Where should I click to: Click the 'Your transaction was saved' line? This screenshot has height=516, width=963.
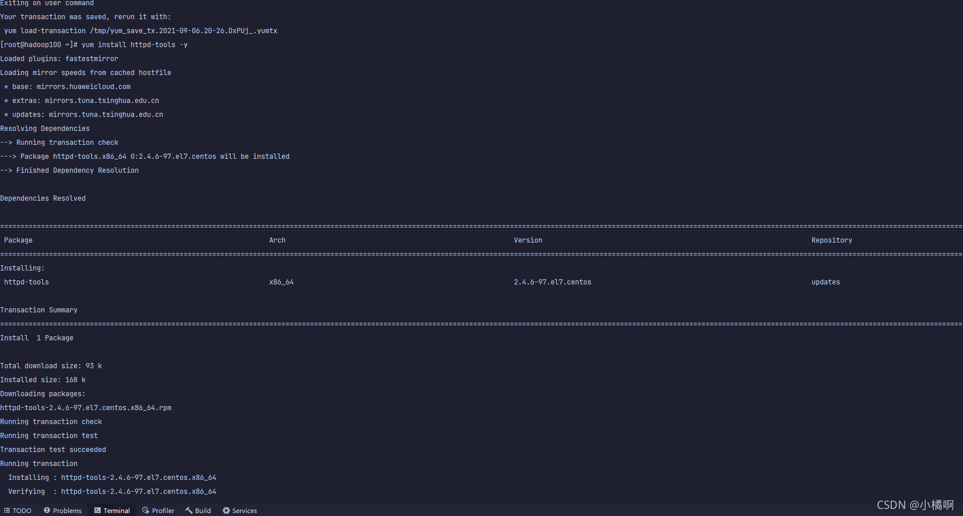click(x=86, y=17)
